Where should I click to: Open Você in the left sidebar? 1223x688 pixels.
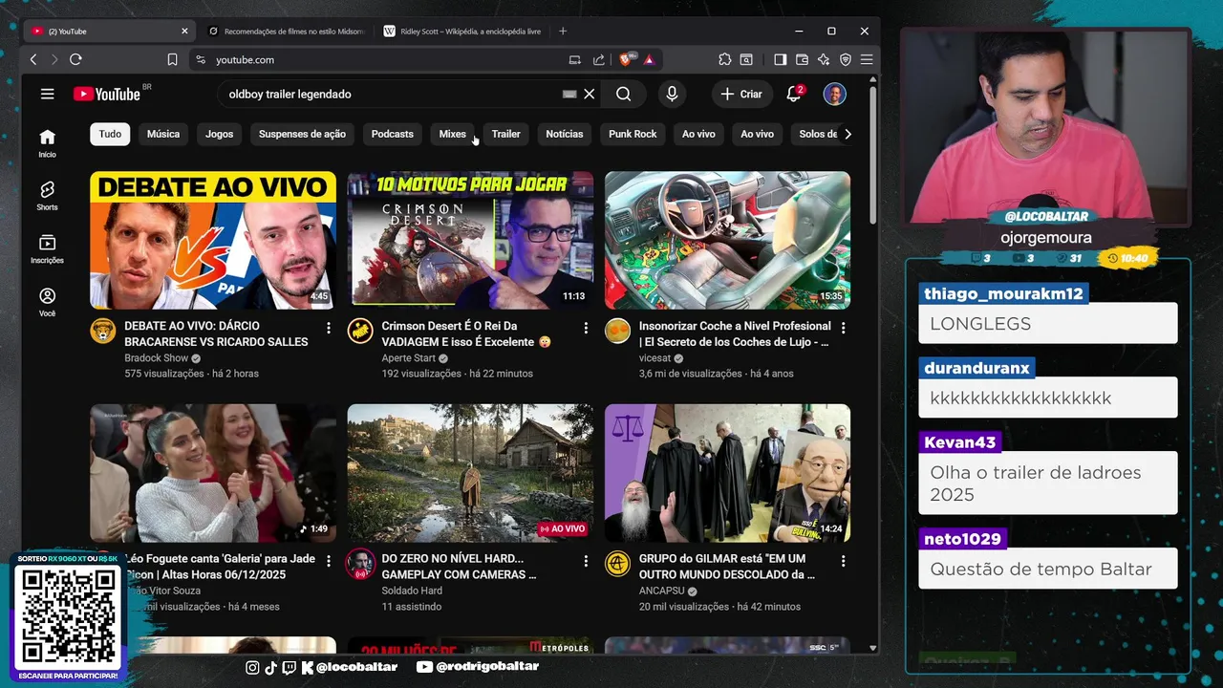coord(47,302)
